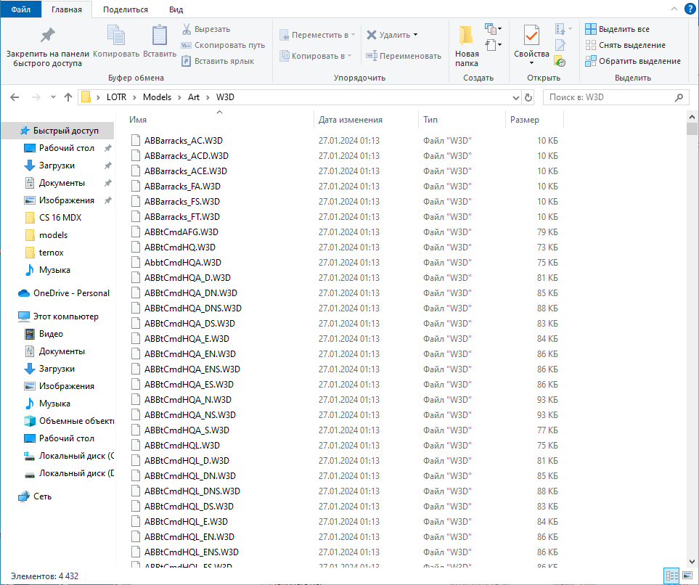699x585 pixels.
Task: Open the Файл menu
Action: pos(20,9)
